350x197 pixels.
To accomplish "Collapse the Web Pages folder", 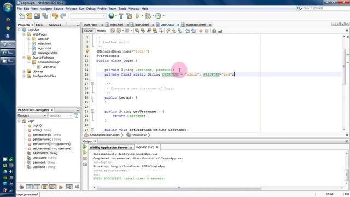I will pos(24,34).
